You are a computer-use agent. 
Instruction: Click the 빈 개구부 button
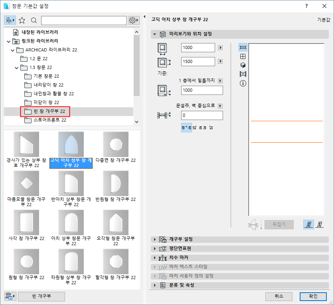point(42,296)
